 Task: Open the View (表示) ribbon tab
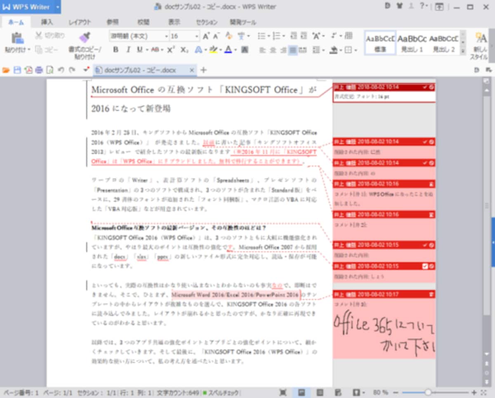174,22
